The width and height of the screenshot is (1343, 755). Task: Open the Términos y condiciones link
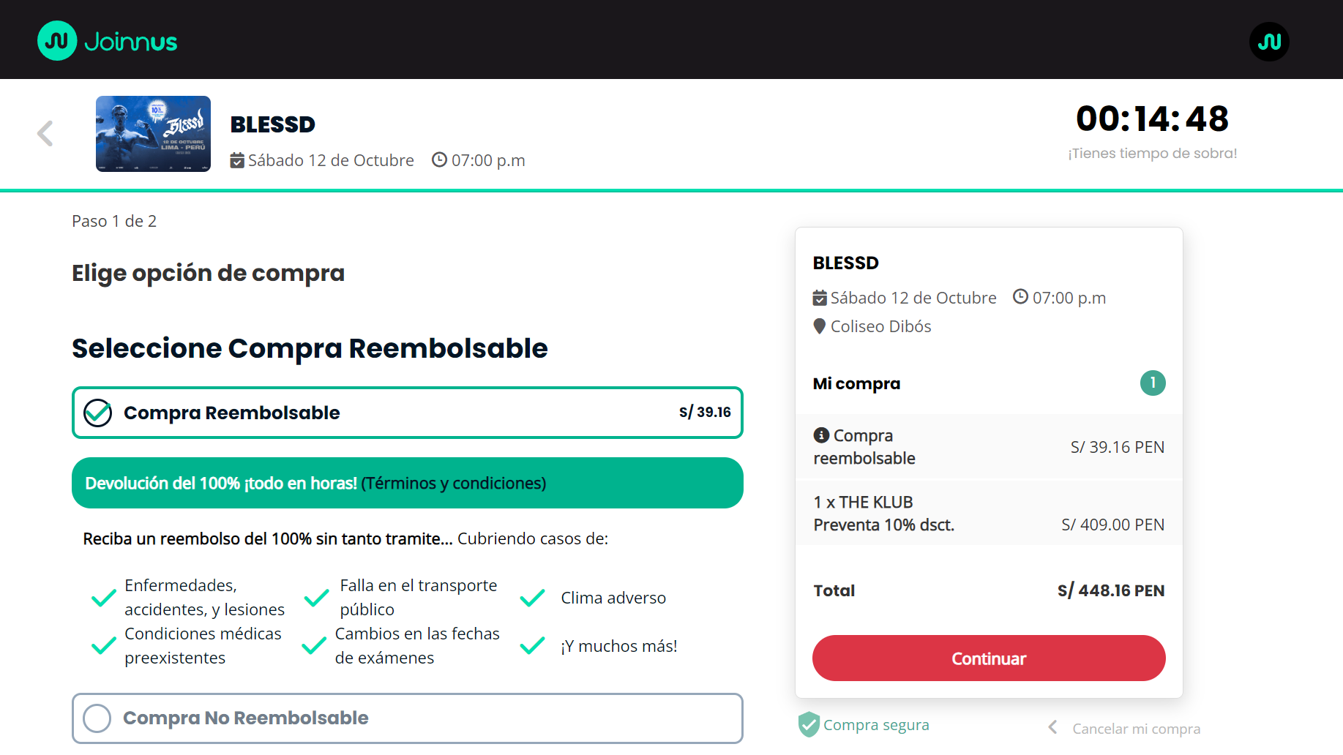pyautogui.click(x=454, y=484)
